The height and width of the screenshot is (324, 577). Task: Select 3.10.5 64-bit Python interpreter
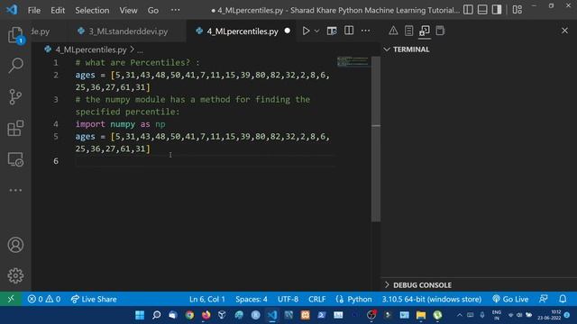(432, 299)
